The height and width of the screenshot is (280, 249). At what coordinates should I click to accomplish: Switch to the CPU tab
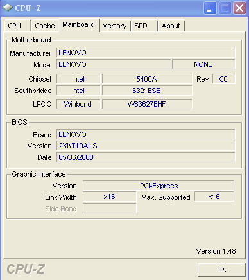click(17, 26)
